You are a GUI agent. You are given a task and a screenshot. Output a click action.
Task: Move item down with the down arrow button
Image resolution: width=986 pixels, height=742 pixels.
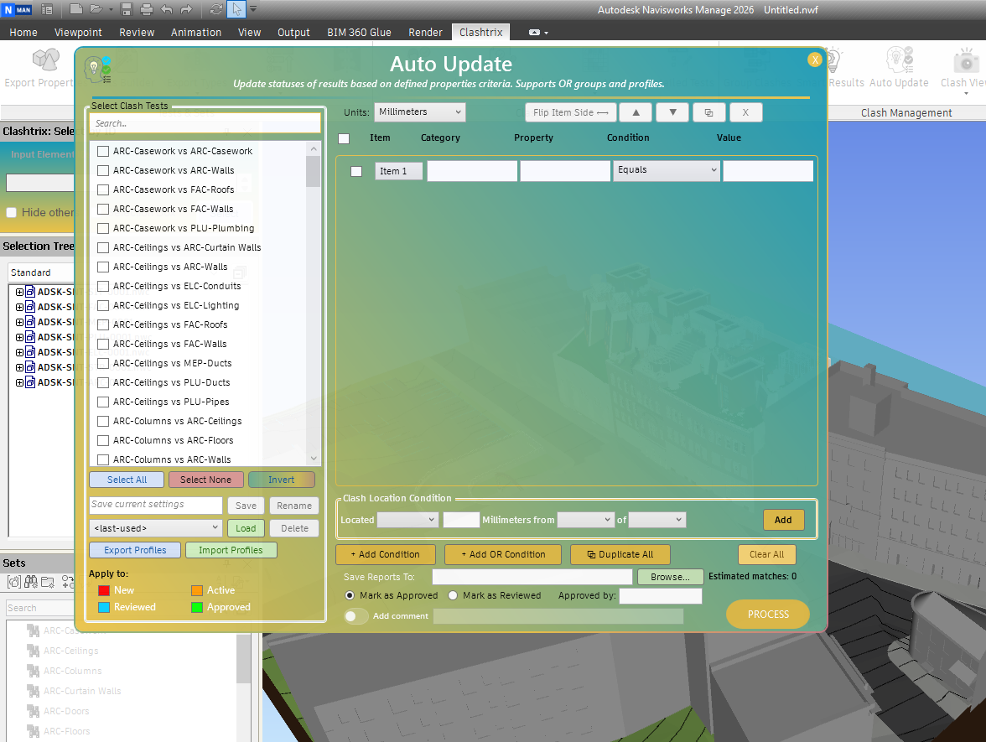(x=672, y=112)
